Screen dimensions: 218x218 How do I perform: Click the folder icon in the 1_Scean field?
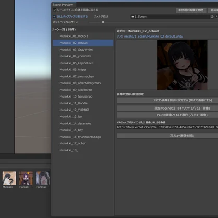[133, 17]
